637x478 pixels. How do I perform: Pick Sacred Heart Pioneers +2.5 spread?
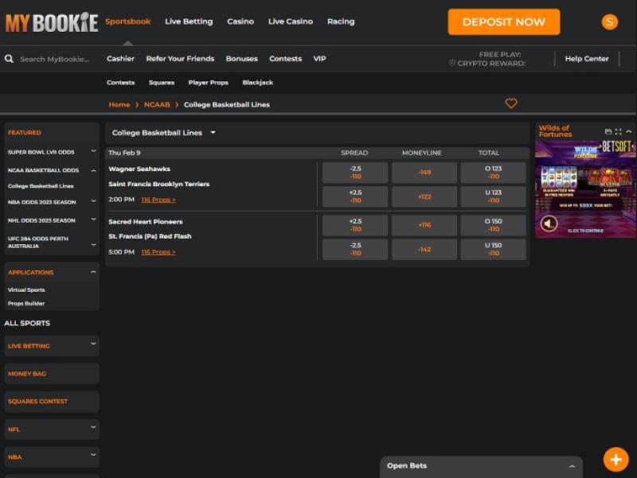tap(355, 225)
